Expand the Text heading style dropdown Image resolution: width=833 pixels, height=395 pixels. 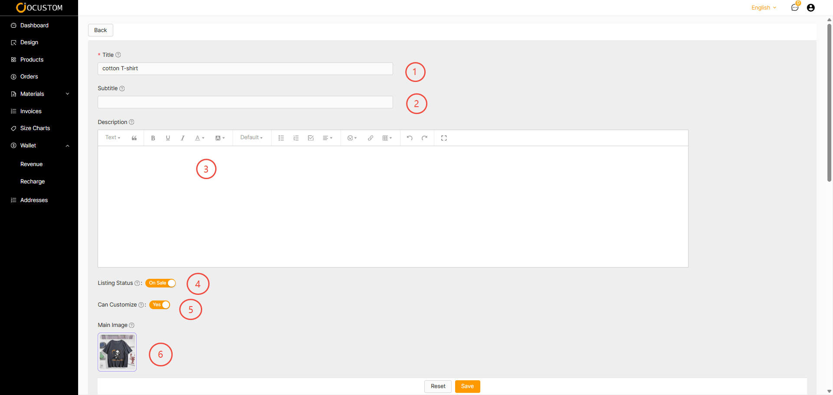pos(113,137)
